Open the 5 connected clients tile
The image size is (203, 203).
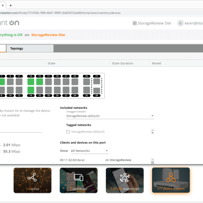78,180
